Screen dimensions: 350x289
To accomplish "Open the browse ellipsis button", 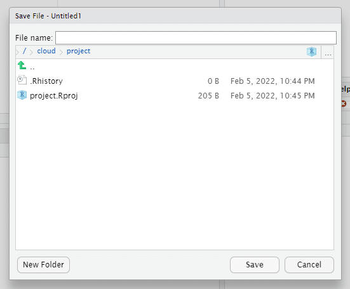I will (328, 52).
